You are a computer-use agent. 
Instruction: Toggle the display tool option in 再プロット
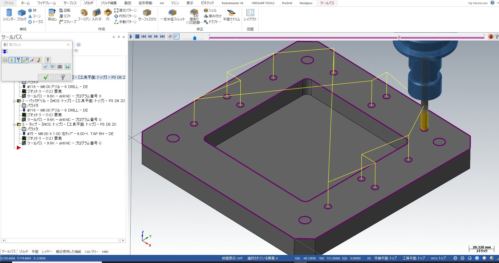(x=12, y=60)
